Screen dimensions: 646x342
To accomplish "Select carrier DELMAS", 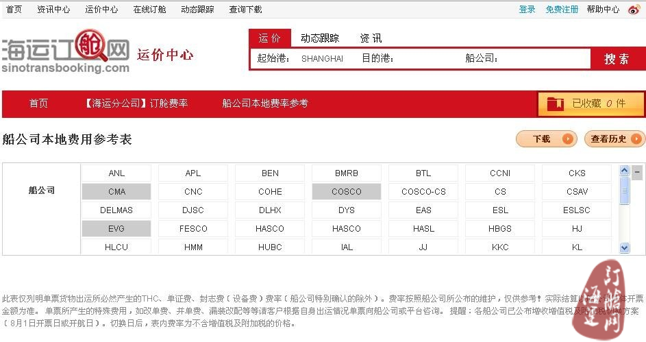I will click(116, 210).
